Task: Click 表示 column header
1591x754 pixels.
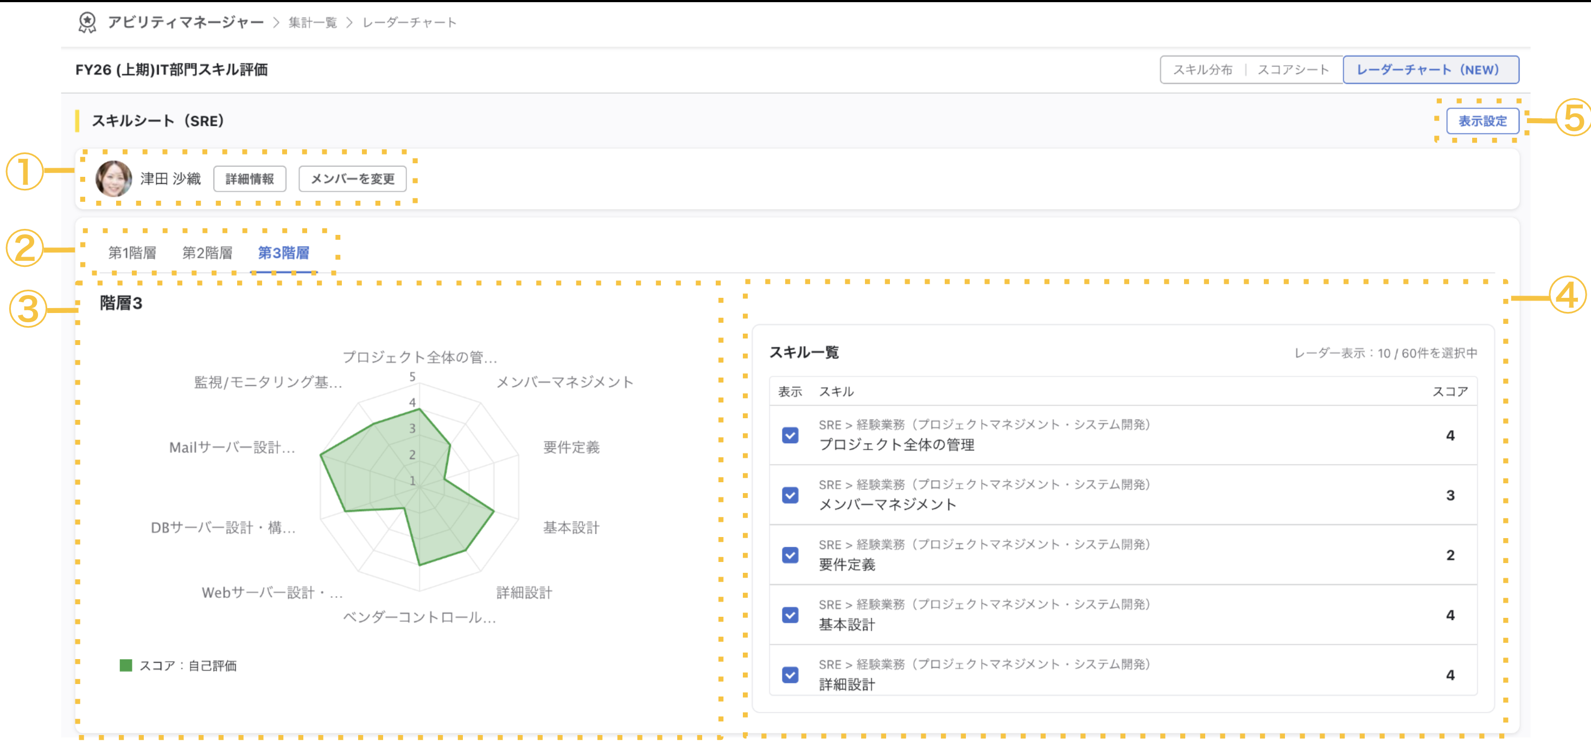Action: 790,392
